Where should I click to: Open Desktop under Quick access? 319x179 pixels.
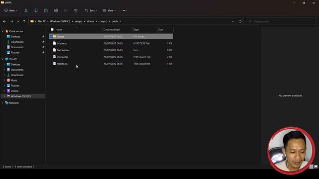coord(15,36)
